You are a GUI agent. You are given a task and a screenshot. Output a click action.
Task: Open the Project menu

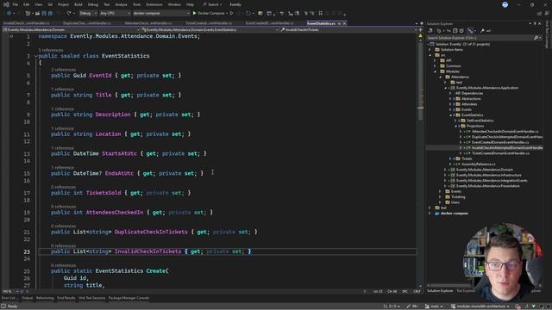click(x=63, y=4)
